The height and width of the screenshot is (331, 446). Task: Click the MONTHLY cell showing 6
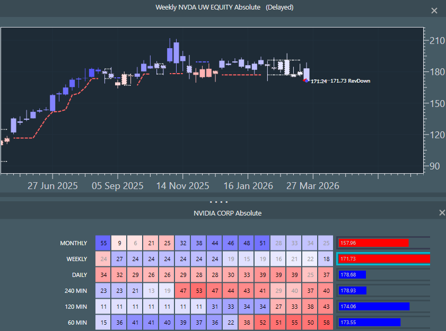point(135,243)
